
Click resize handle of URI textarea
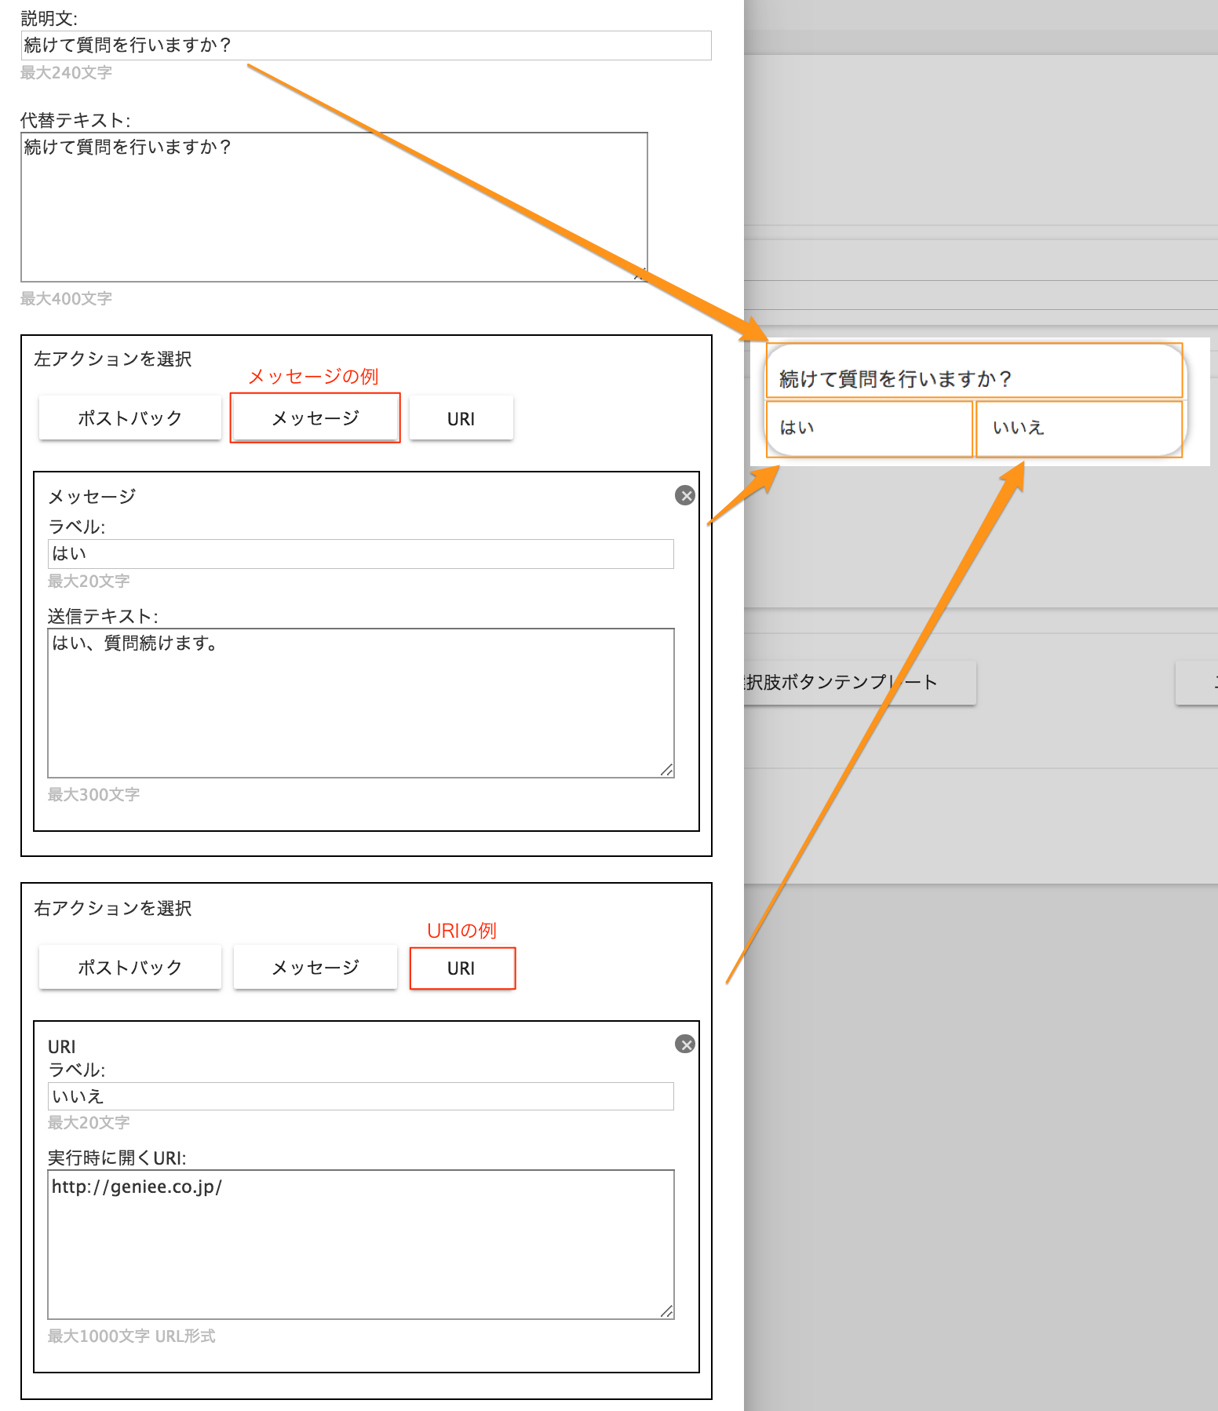[x=666, y=1311]
